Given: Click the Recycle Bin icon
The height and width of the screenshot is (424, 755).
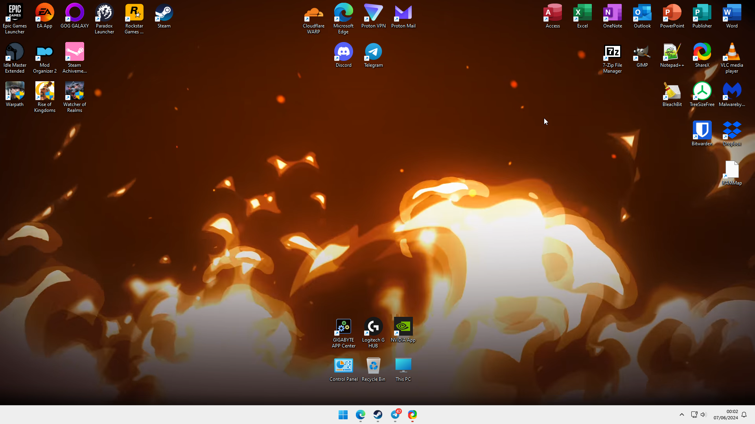Looking at the screenshot, I should tap(374, 369).
